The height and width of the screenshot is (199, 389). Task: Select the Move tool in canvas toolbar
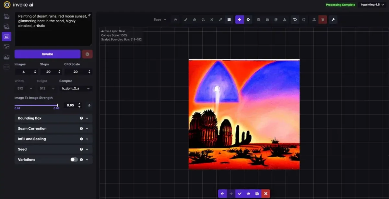click(x=239, y=20)
